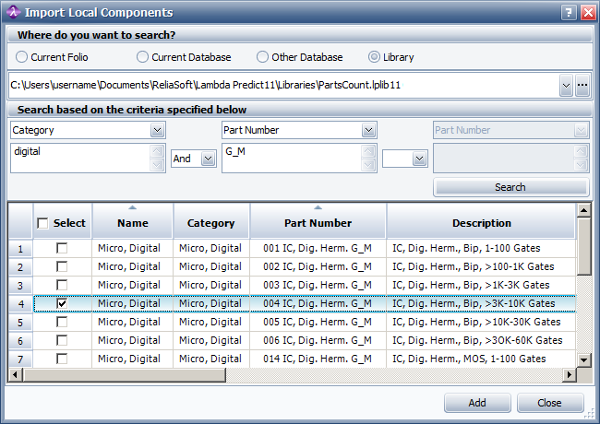Select the Current Database radio option
The image size is (600, 424).
point(143,57)
